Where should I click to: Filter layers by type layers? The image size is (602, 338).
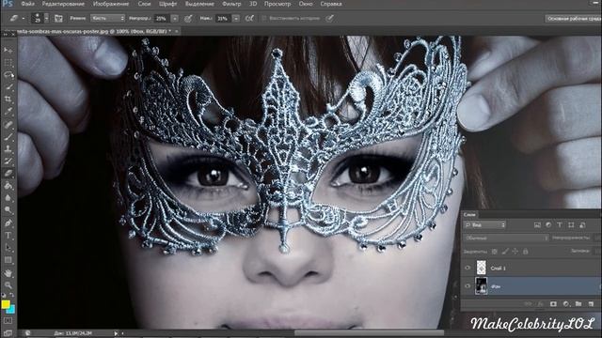coord(560,225)
